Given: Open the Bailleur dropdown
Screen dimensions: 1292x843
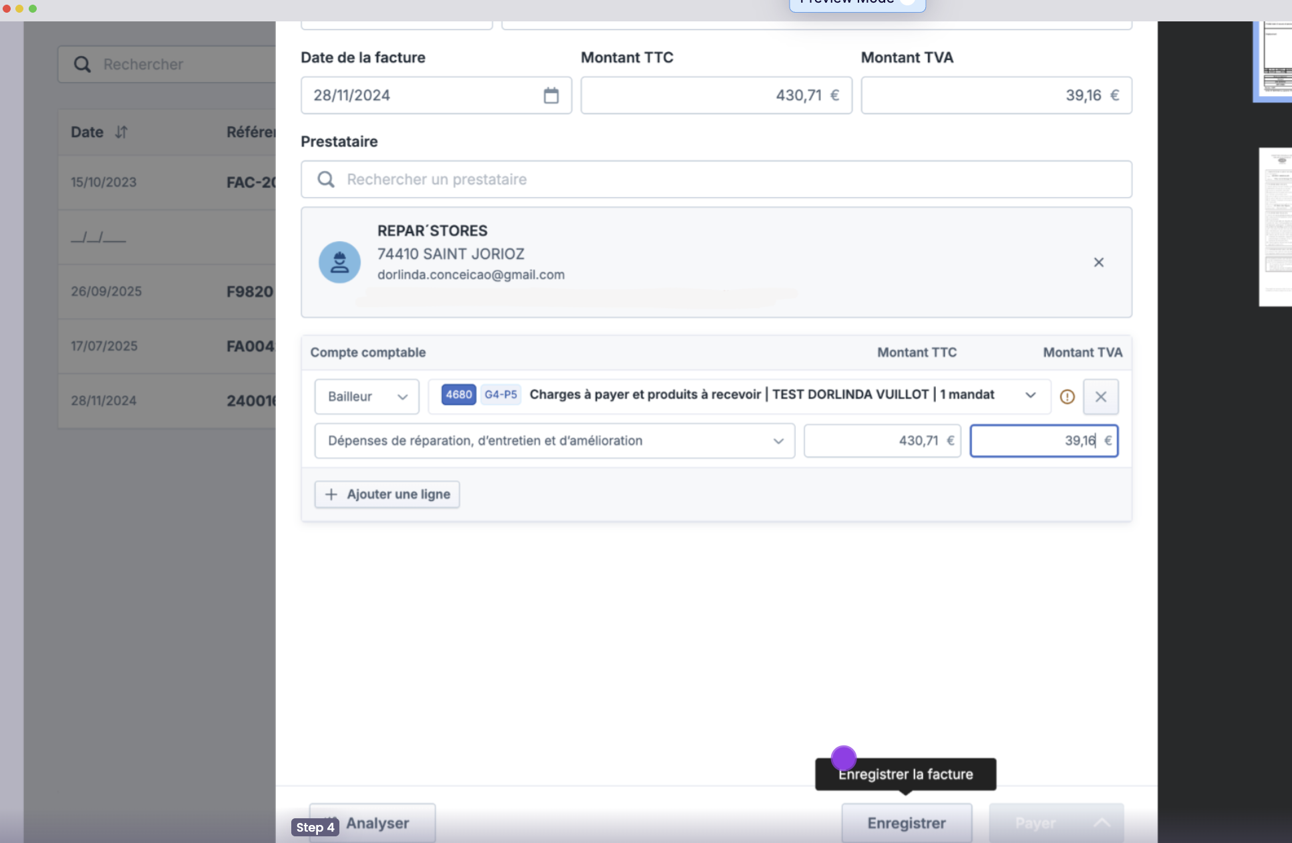Looking at the screenshot, I should click(367, 397).
